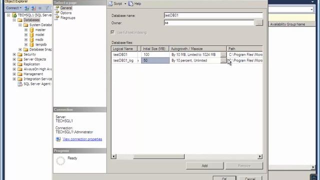Click into the Owner field
Screen dimensions: 320x180
tap(209, 22)
